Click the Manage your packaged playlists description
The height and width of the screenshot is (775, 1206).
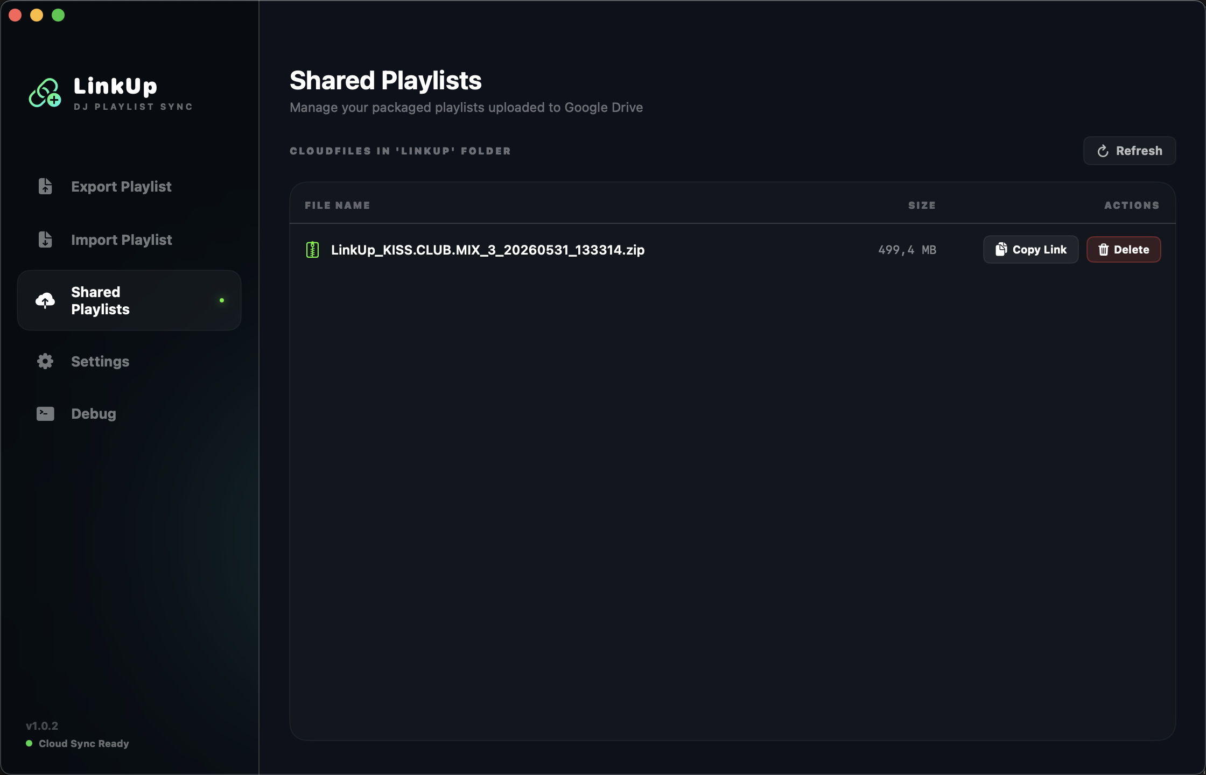(x=466, y=108)
